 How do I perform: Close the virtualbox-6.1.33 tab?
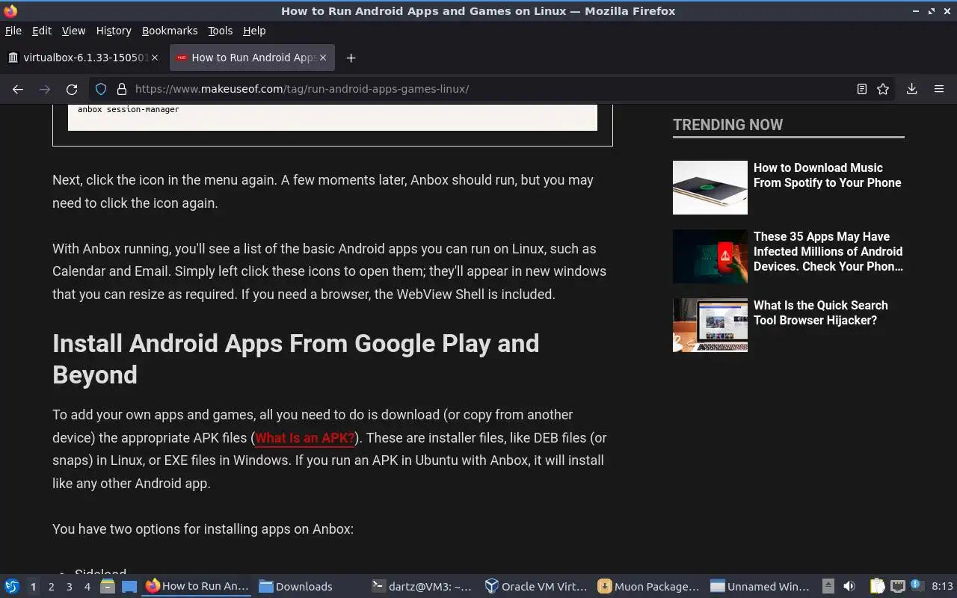(x=155, y=58)
